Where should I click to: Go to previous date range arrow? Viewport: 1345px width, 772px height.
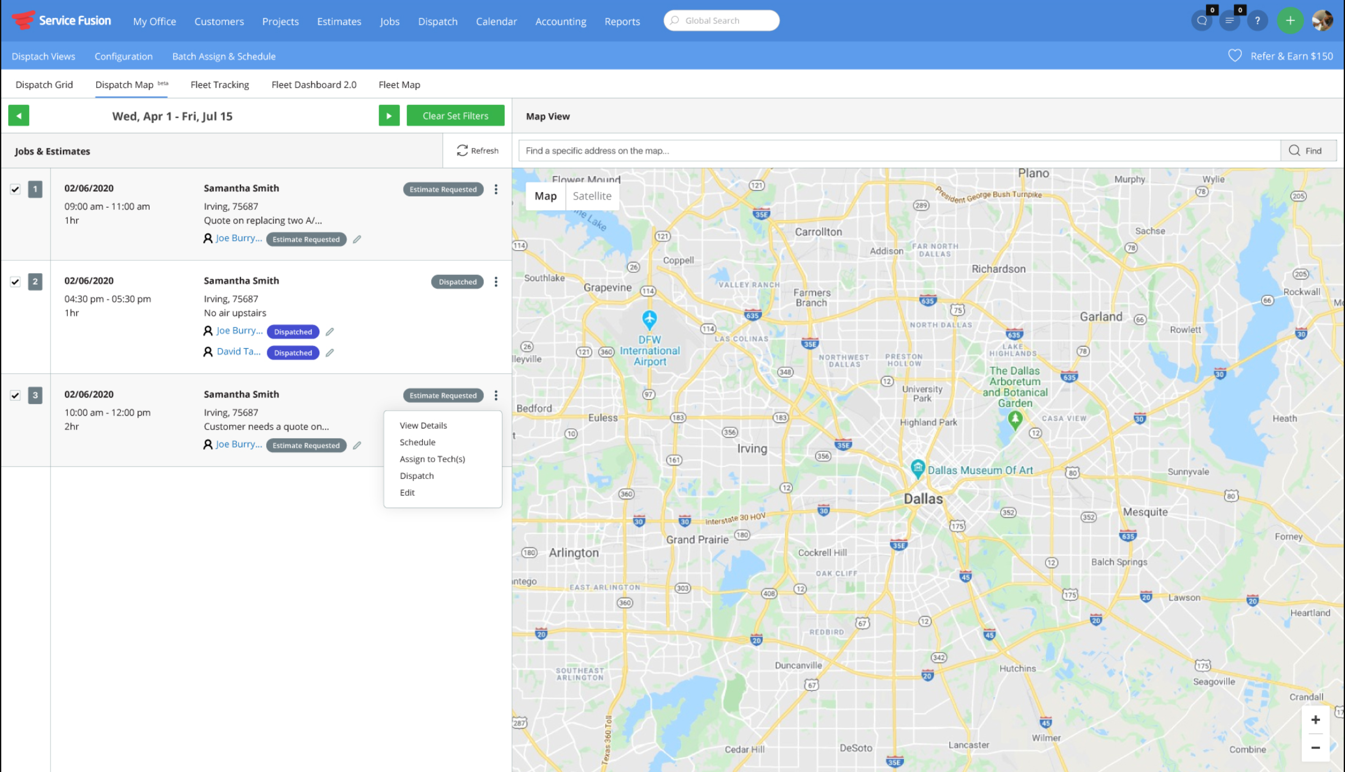19,116
